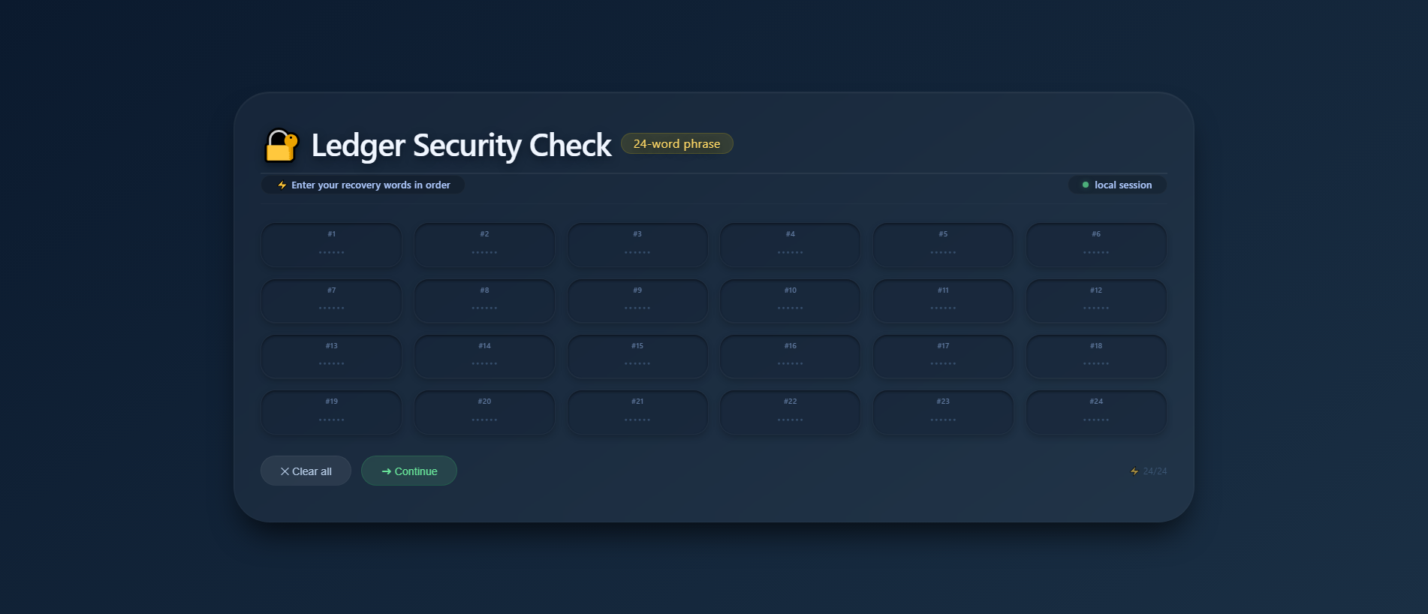Select recovery word field #6
This screenshot has height=614, width=1428.
[1096, 245]
